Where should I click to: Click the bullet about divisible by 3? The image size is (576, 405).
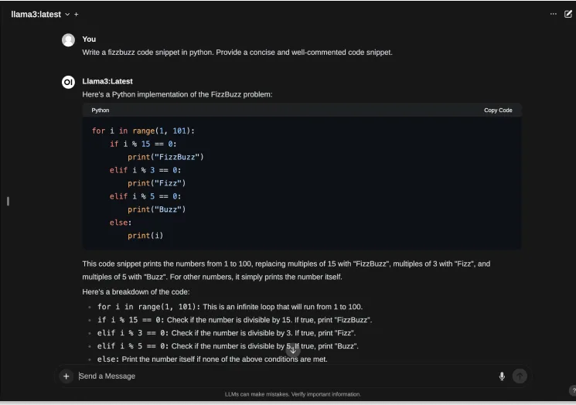227,333
